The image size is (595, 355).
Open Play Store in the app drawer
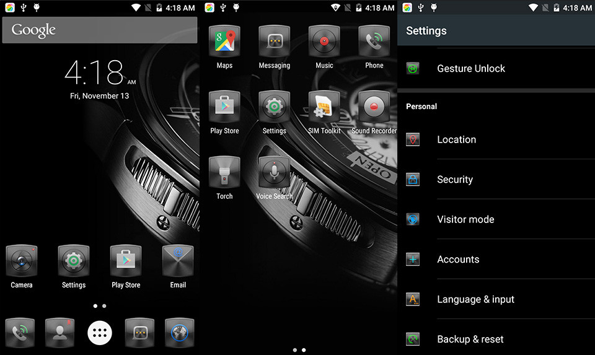[x=224, y=107]
